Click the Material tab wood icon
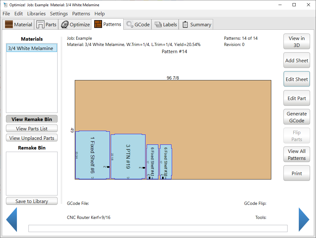 (x=9, y=24)
